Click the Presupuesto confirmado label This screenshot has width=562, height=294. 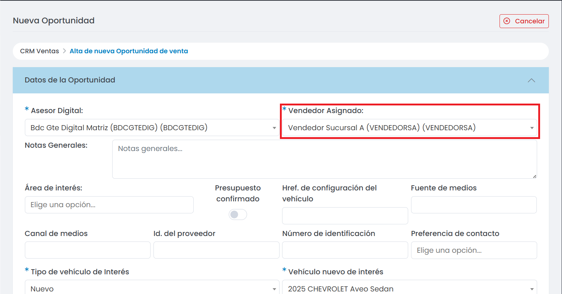[x=238, y=193]
